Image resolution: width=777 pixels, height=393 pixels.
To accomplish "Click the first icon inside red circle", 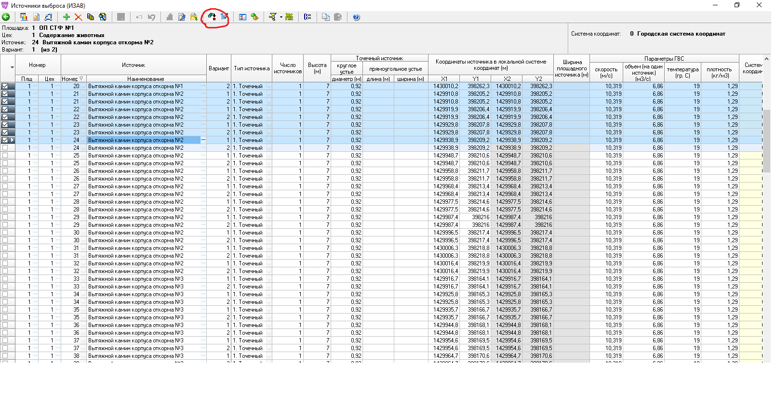I will tap(212, 17).
